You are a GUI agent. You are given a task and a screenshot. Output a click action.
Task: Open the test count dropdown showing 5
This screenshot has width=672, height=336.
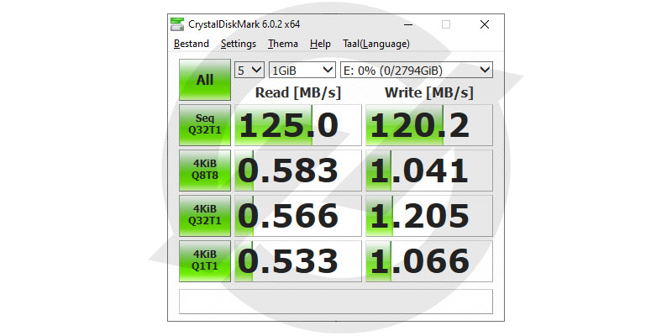(x=249, y=70)
